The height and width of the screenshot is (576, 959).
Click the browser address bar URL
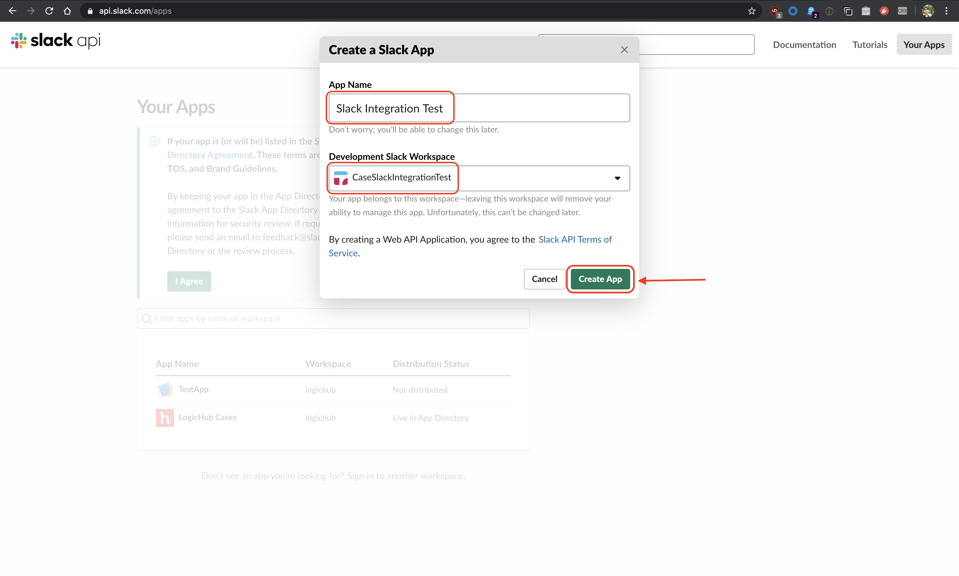[x=135, y=11]
